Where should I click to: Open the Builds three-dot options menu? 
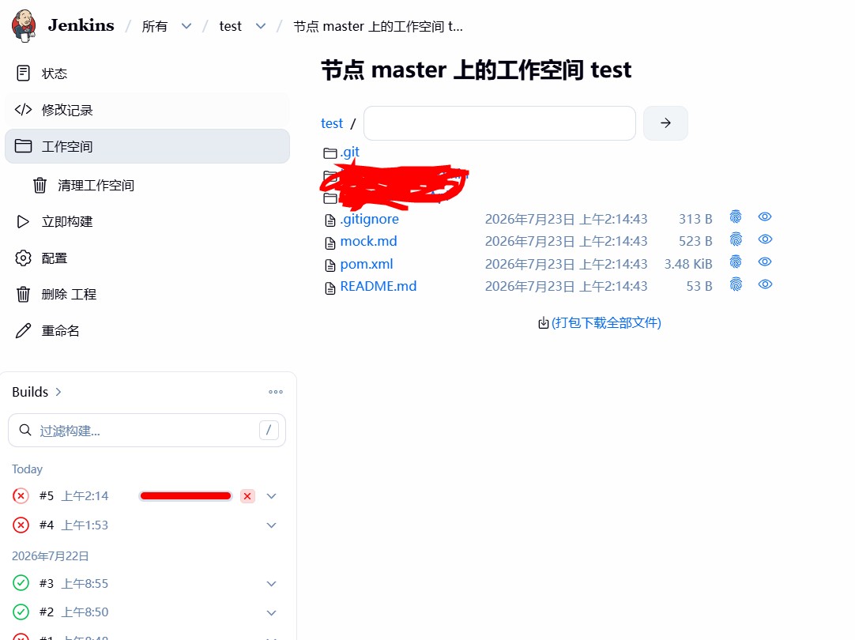click(275, 392)
